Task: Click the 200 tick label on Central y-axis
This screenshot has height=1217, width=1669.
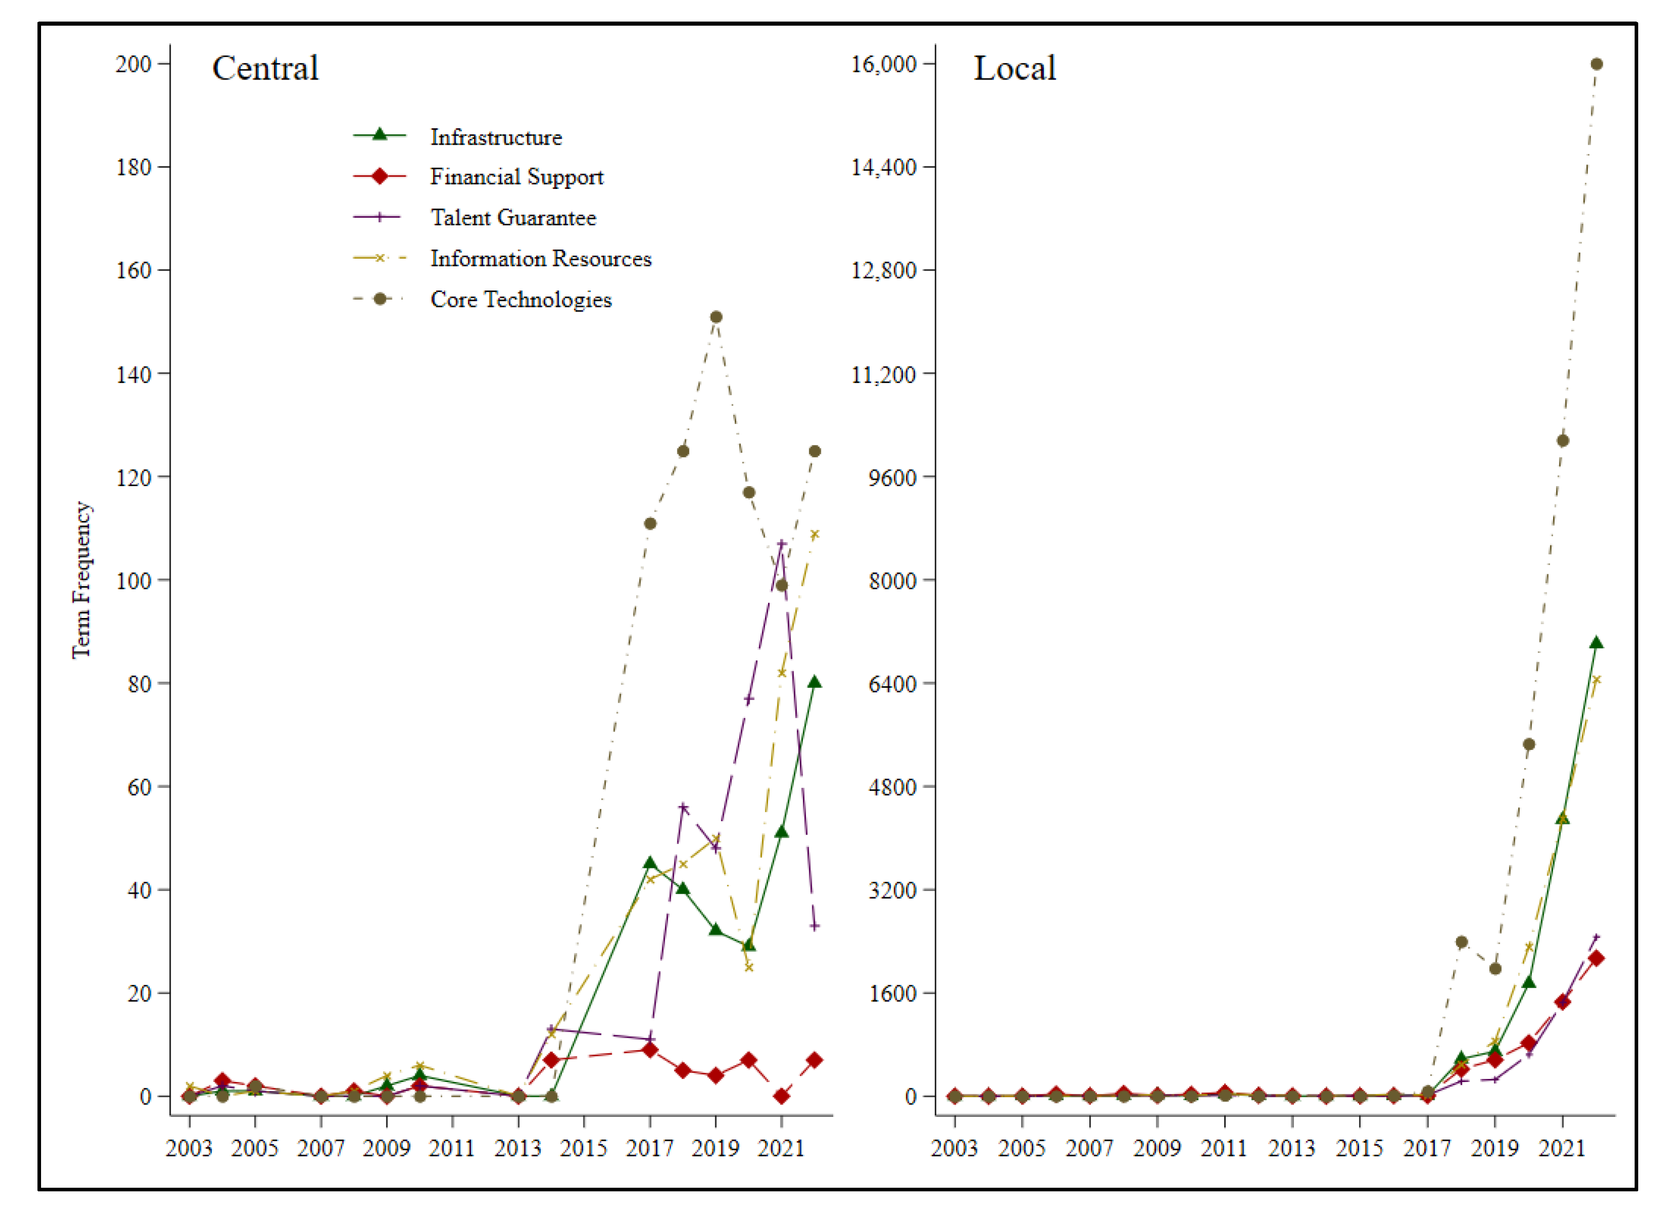Action: [133, 65]
